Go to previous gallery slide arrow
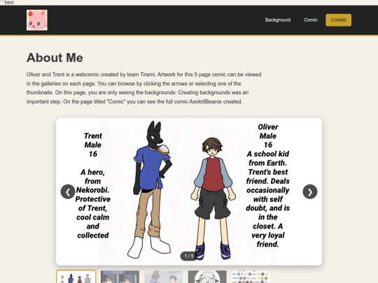This screenshot has width=378, height=283. [x=68, y=191]
